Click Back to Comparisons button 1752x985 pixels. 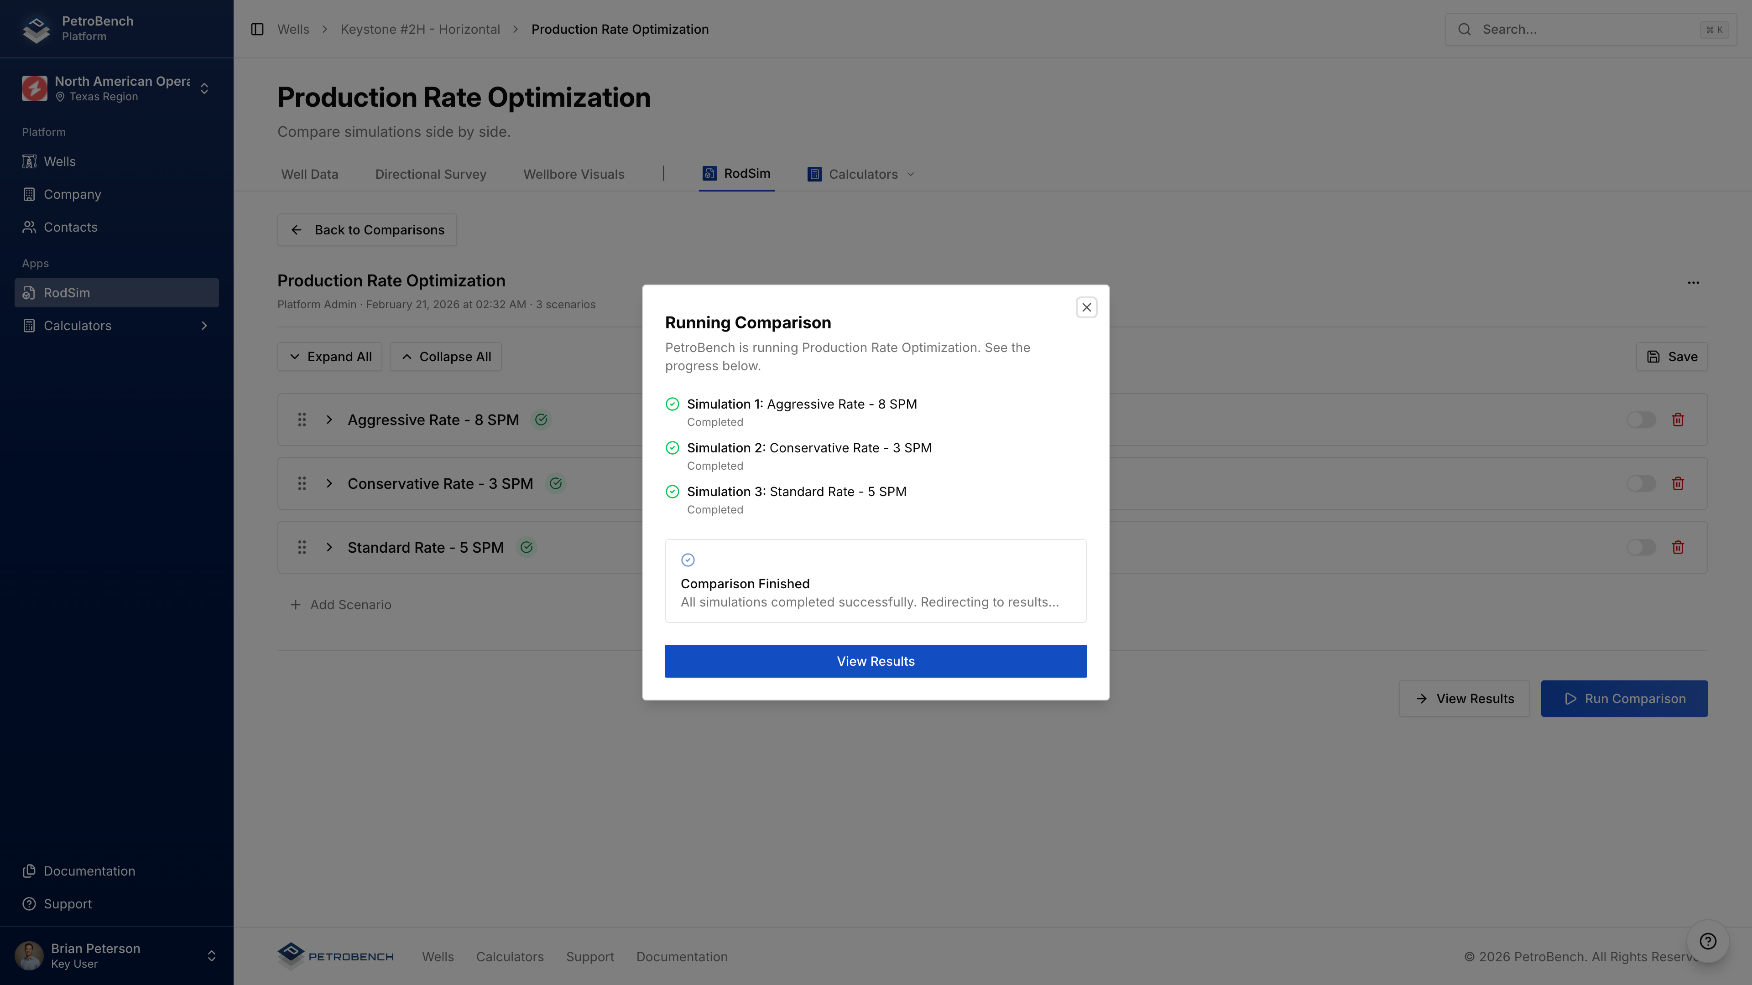(x=366, y=230)
